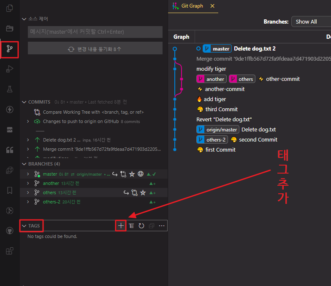Click the master branch label in graph
Screen dimensions: 331x286
pos(217,49)
